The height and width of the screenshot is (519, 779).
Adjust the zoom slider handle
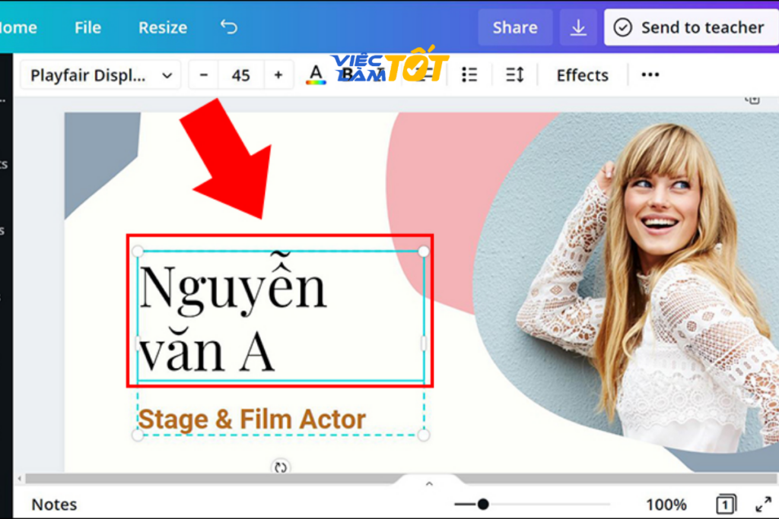[x=483, y=505]
